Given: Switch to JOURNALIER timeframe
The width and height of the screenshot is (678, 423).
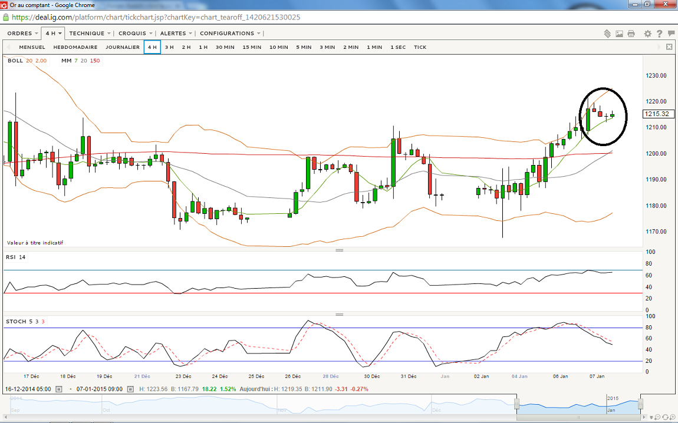Looking at the screenshot, I should pos(123,47).
